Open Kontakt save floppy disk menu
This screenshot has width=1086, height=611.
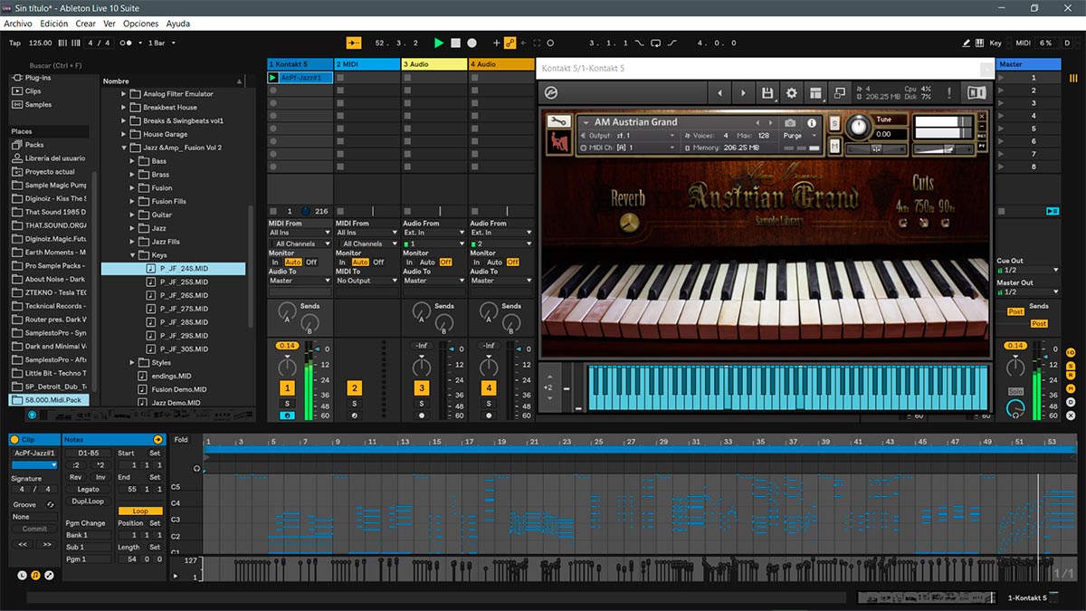[767, 93]
